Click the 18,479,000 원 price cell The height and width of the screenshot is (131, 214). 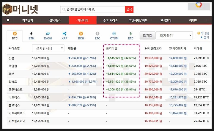pyautogui.click(x=41, y=58)
